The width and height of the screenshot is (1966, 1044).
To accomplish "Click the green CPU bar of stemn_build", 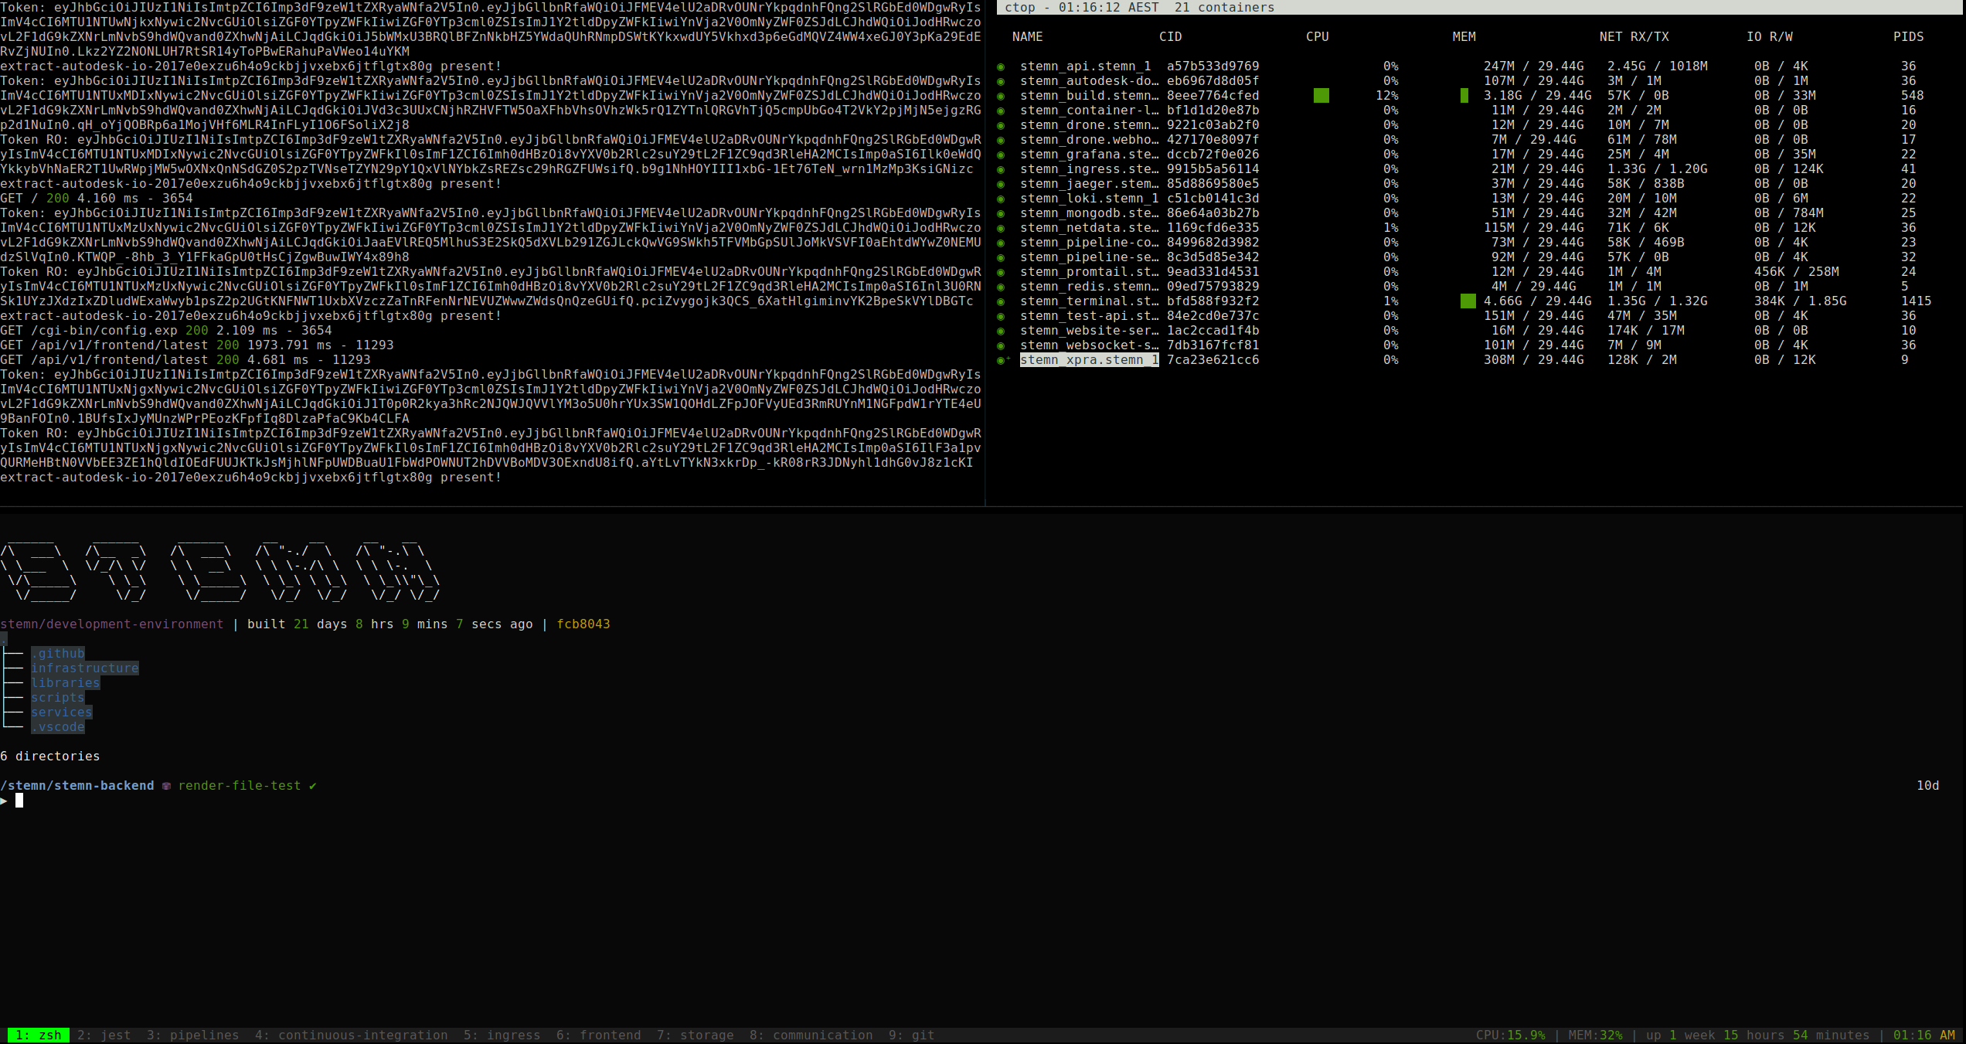I will tap(1321, 96).
